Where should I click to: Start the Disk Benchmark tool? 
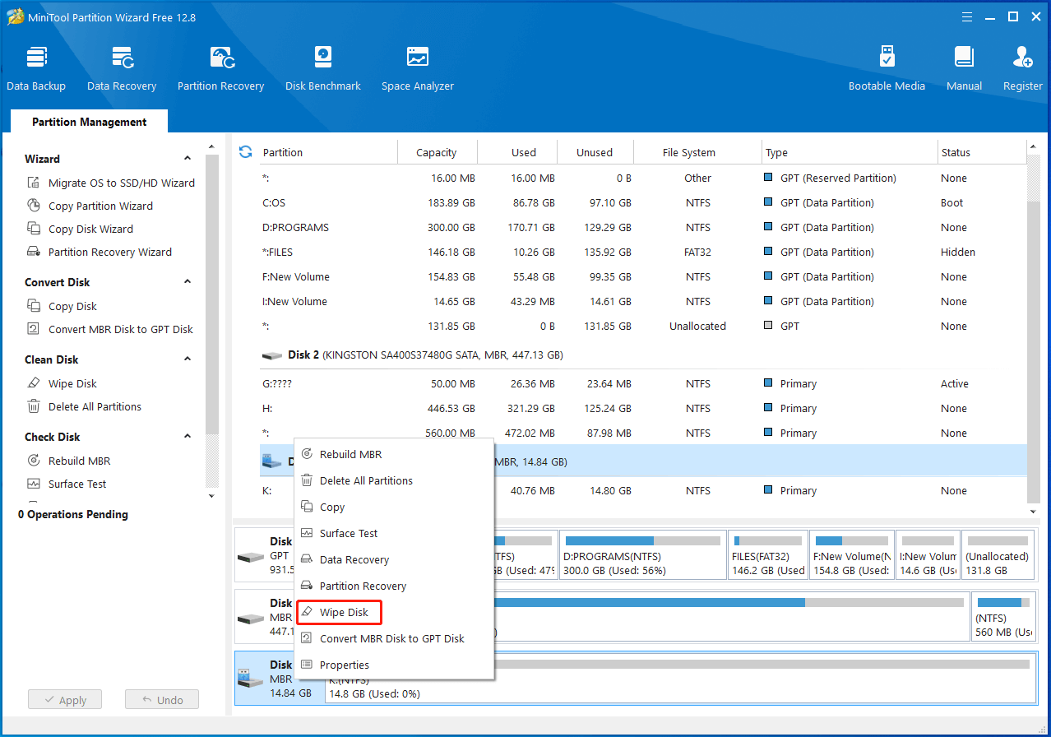[323, 68]
